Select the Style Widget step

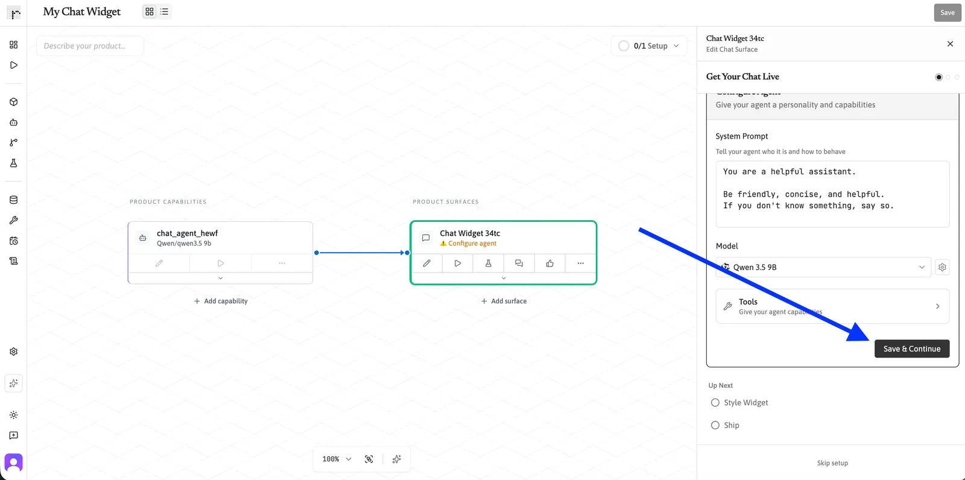[x=739, y=403]
